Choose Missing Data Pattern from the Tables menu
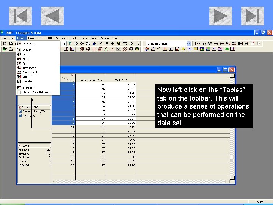273x205 pixels. pos(38,92)
